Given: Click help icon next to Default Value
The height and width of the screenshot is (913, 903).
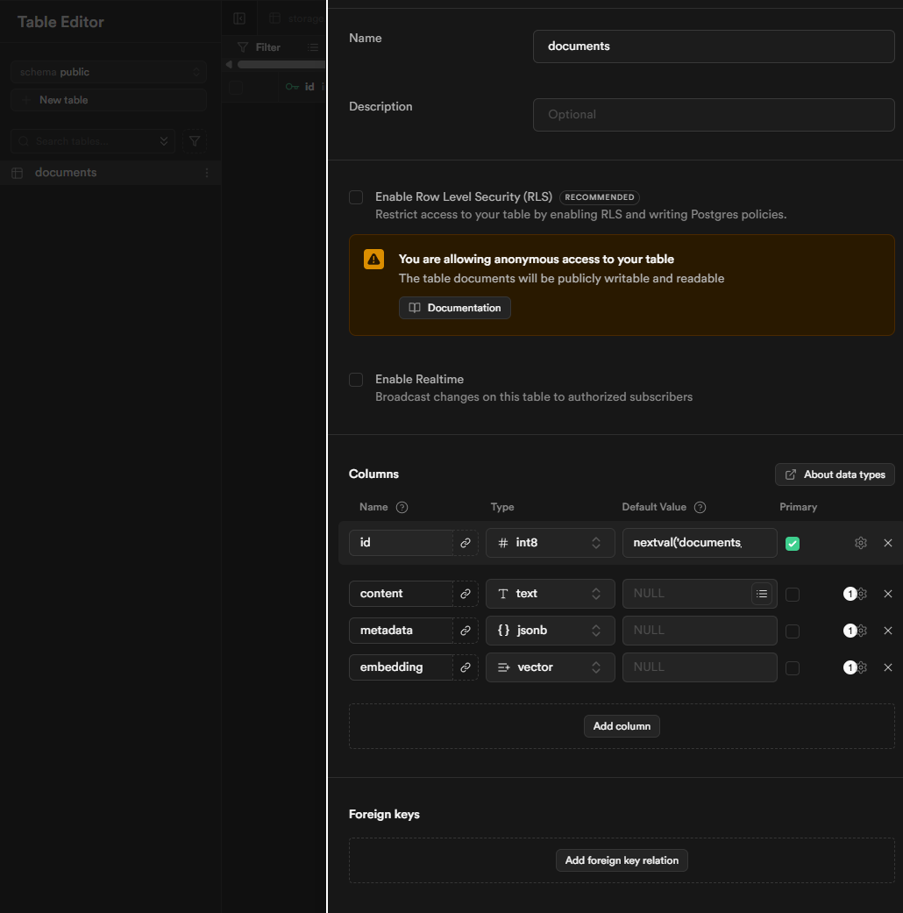Looking at the screenshot, I should [700, 507].
